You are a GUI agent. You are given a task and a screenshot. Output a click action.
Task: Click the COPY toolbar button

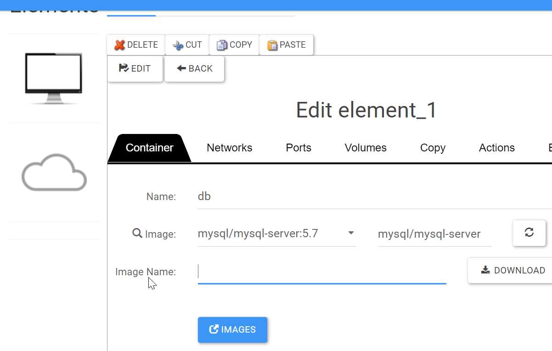[x=234, y=45]
